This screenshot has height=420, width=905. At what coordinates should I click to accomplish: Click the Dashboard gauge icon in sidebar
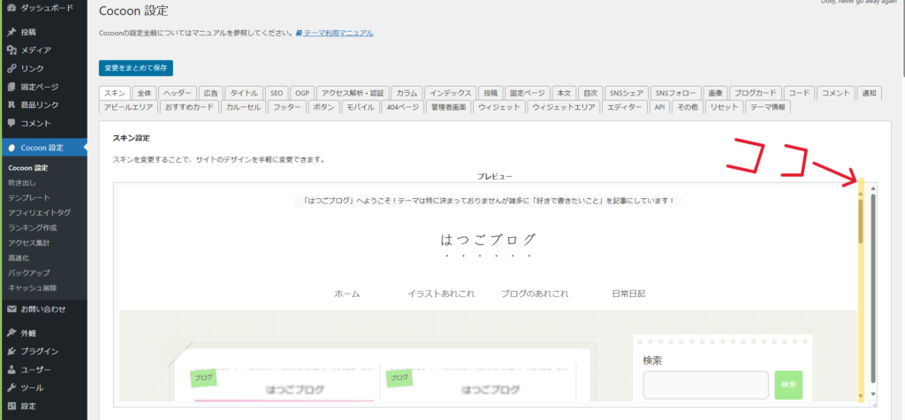11,8
